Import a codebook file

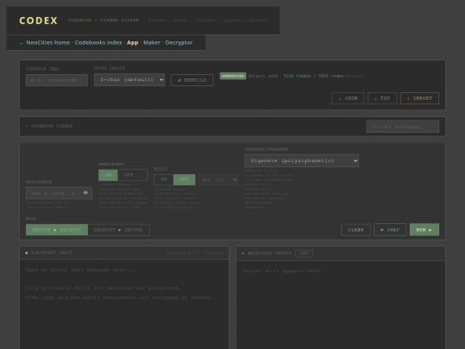419,98
